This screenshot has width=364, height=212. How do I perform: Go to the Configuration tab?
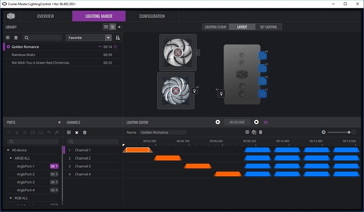click(152, 16)
